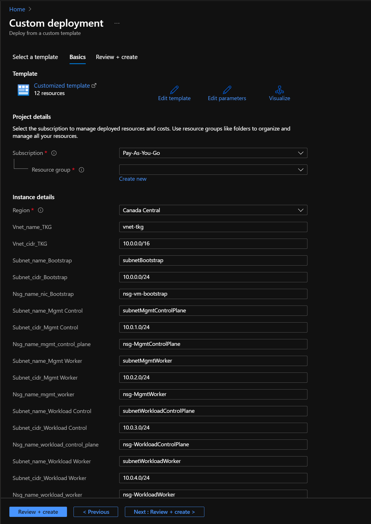Click the Subnet_name_Workload Control input field

tap(213, 411)
